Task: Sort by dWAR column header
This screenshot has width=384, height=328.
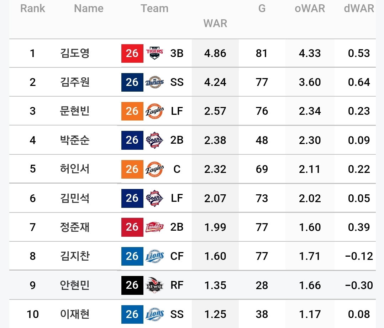Action: coord(359,9)
